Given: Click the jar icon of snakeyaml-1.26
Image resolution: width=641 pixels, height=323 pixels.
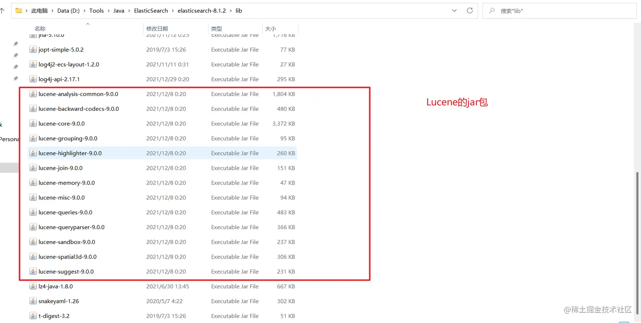Looking at the screenshot, I should (x=33, y=301).
